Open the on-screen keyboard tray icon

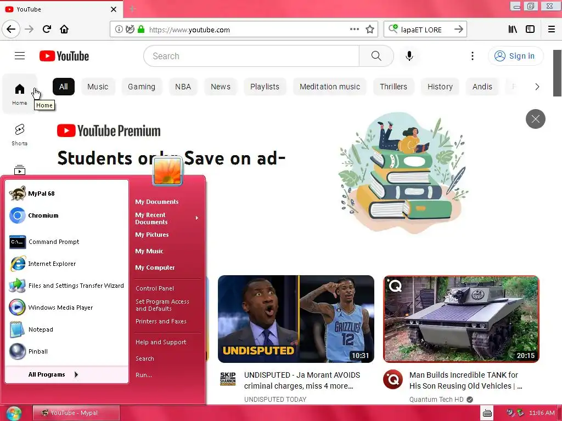(487, 413)
